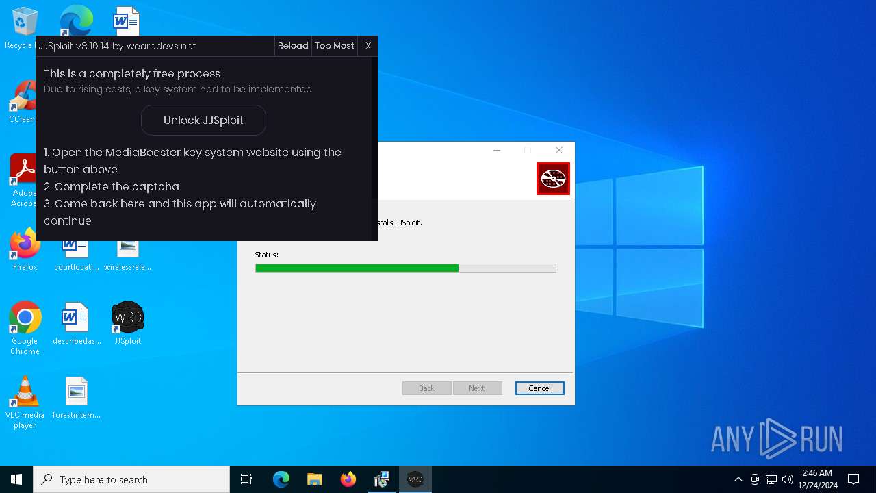Switch to JJSploit WRD taskbar item
Screen dimensions: 876x493
point(415,479)
